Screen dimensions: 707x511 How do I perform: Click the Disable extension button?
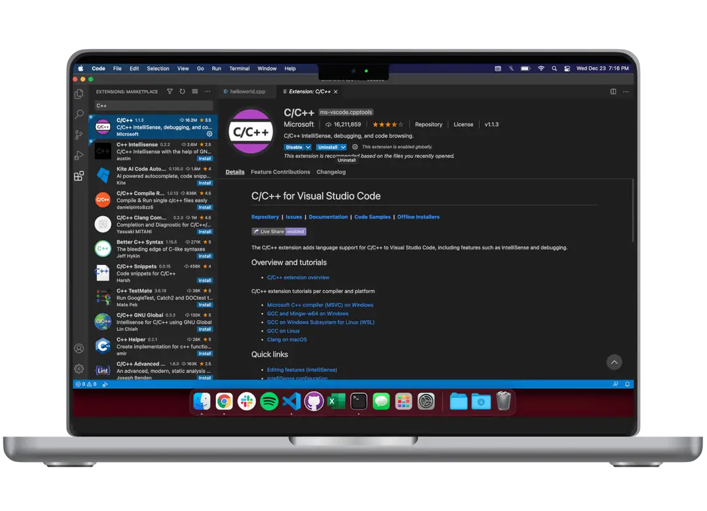point(294,147)
